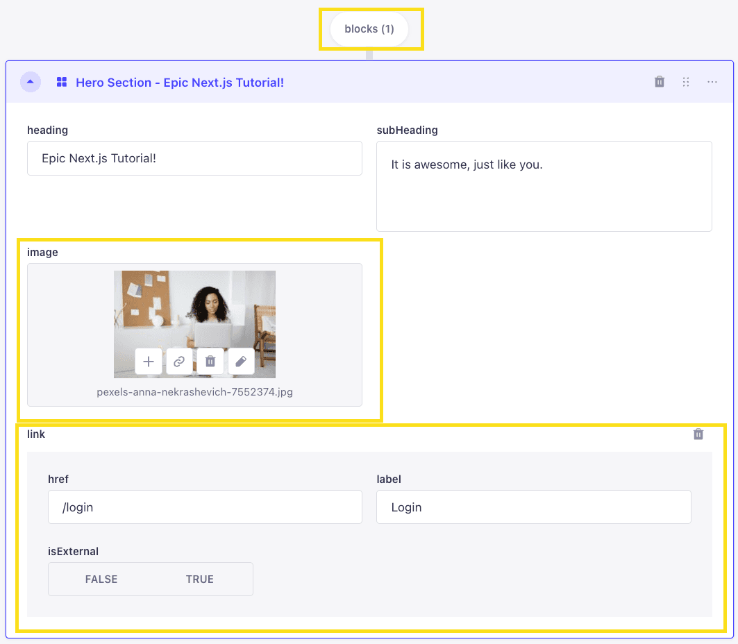Open the Hero Section more-options menu
This screenshot has width=738, height=644.
712,82
